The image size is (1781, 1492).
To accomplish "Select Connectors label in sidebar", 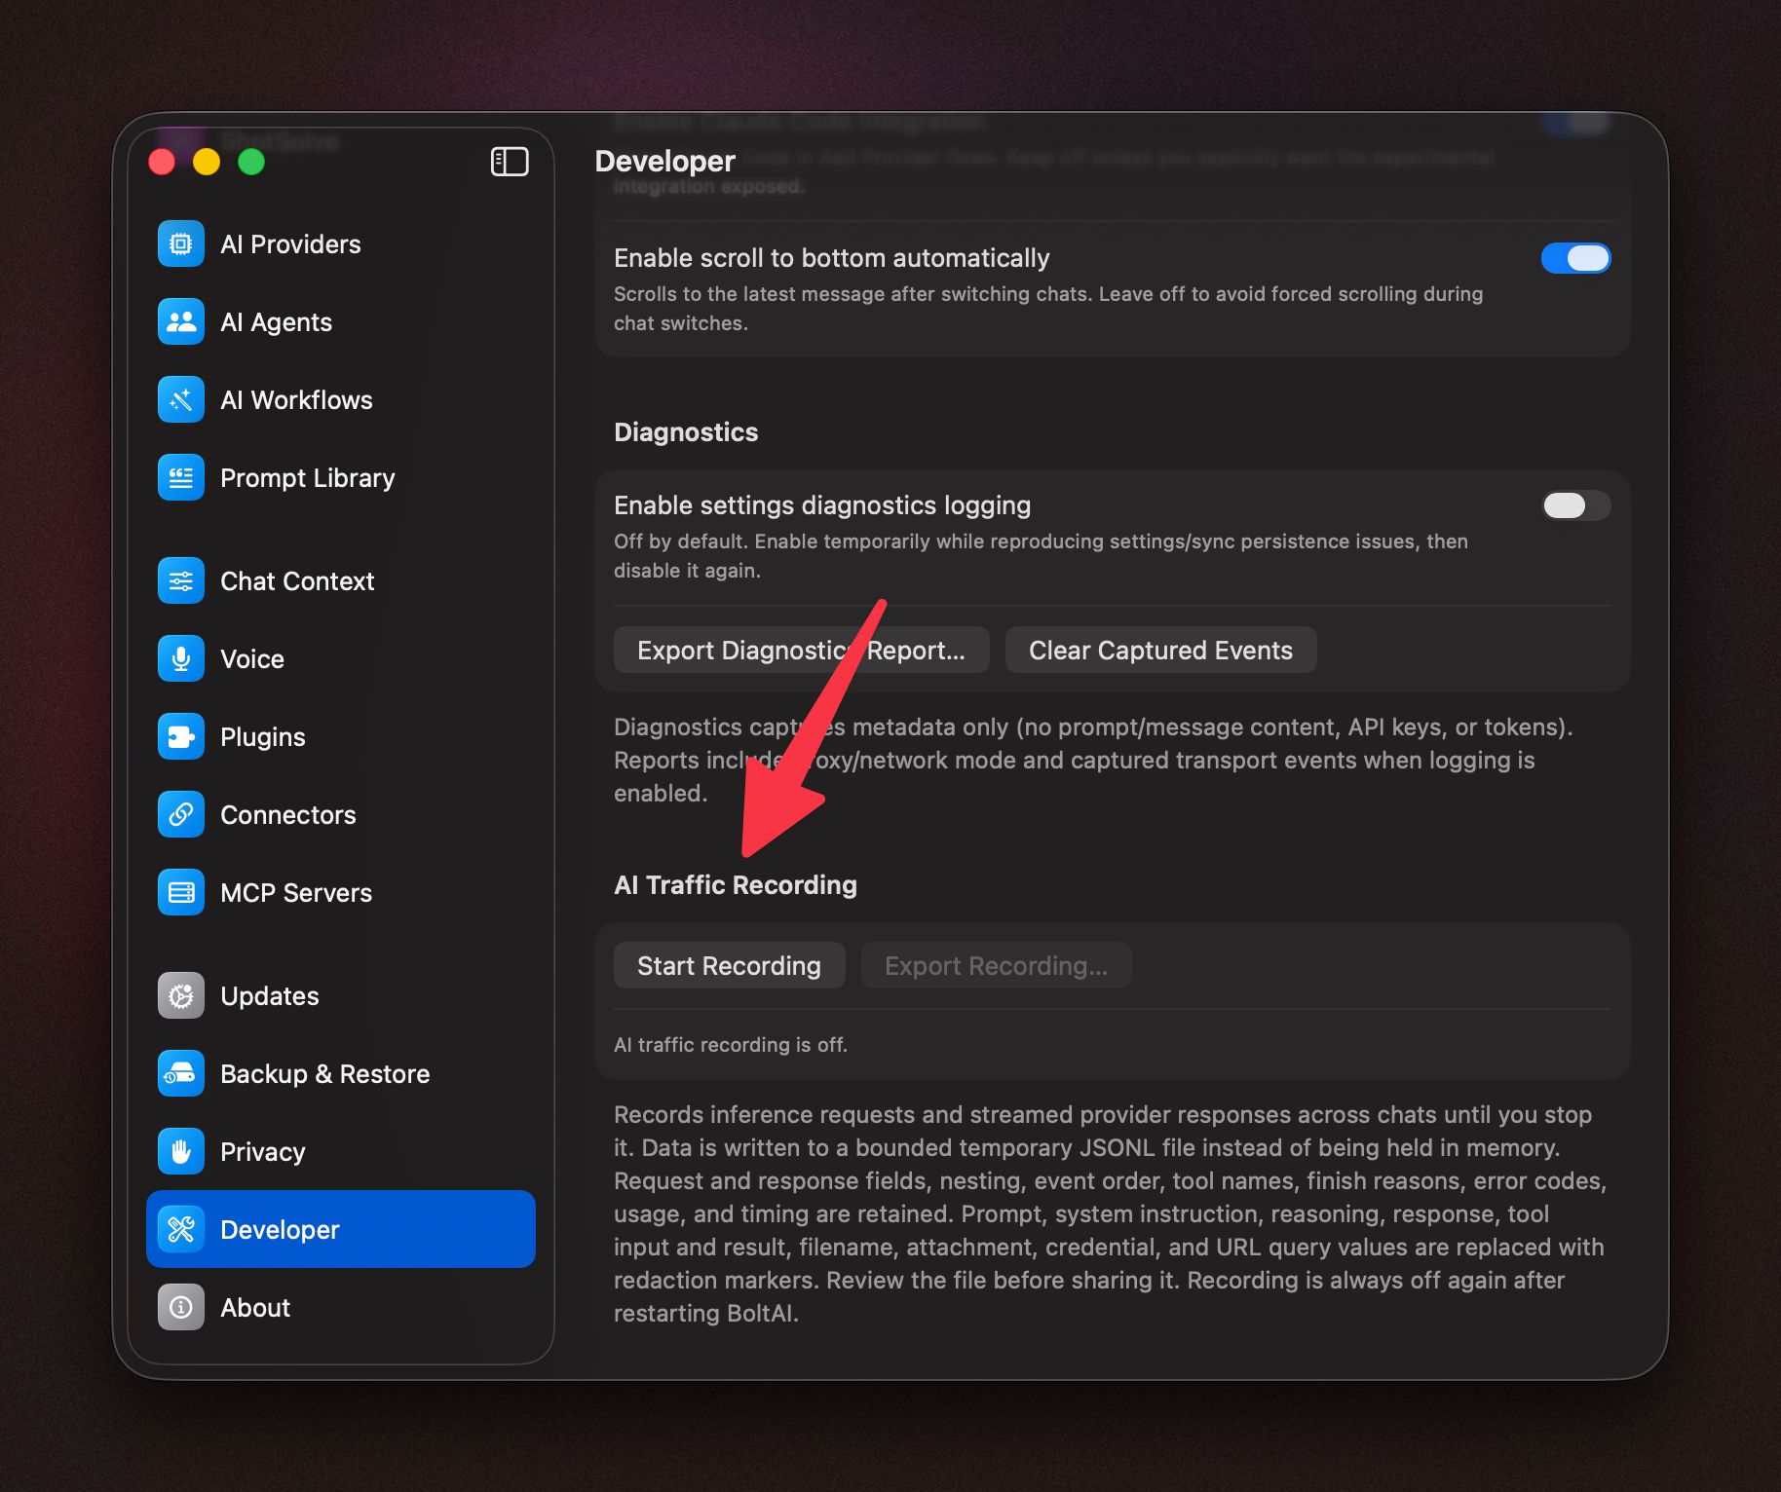I will tap(288, 815).
